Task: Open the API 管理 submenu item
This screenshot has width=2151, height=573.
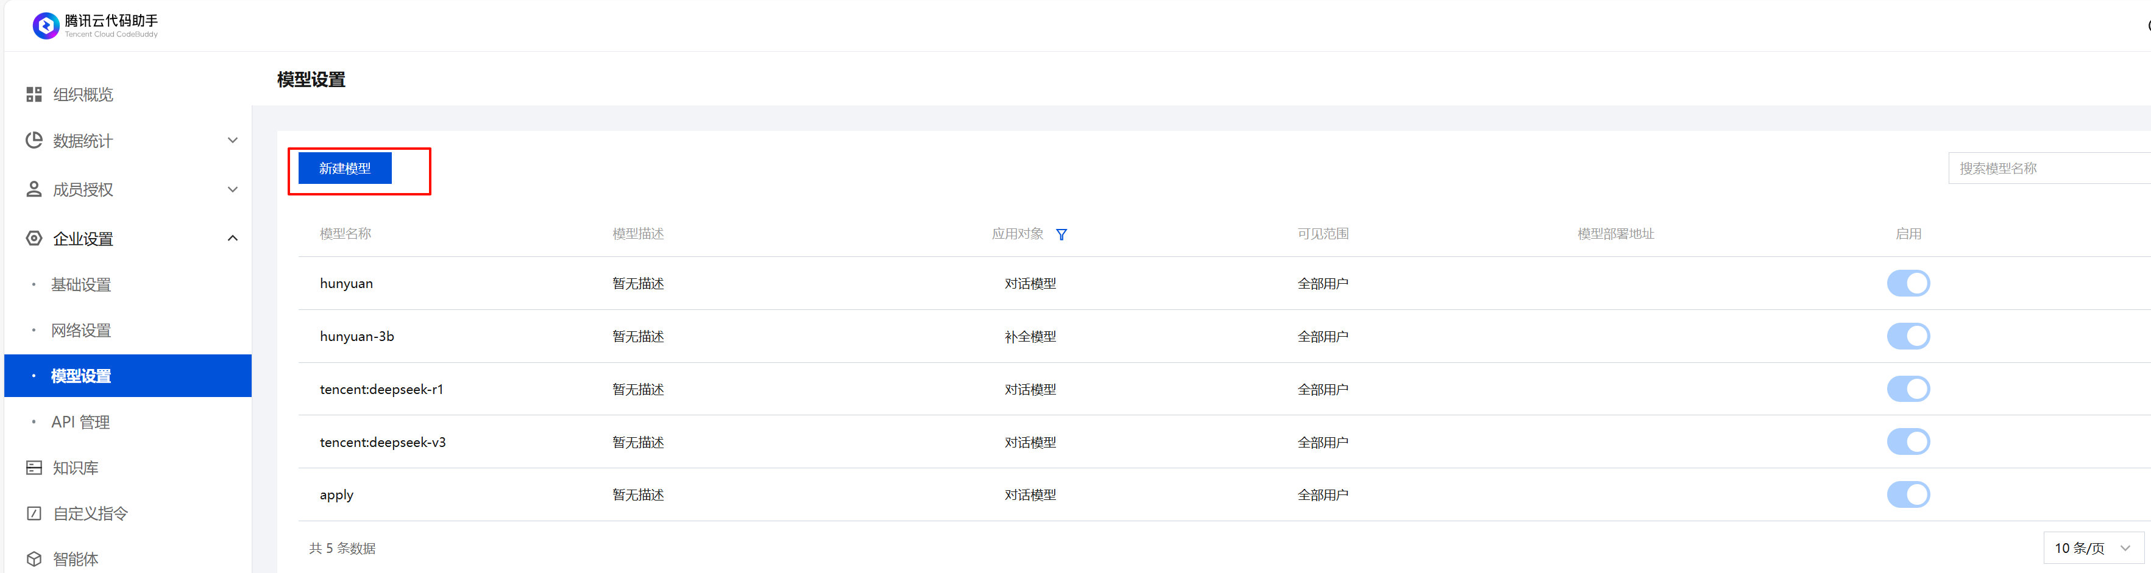Action: [80, 422]
